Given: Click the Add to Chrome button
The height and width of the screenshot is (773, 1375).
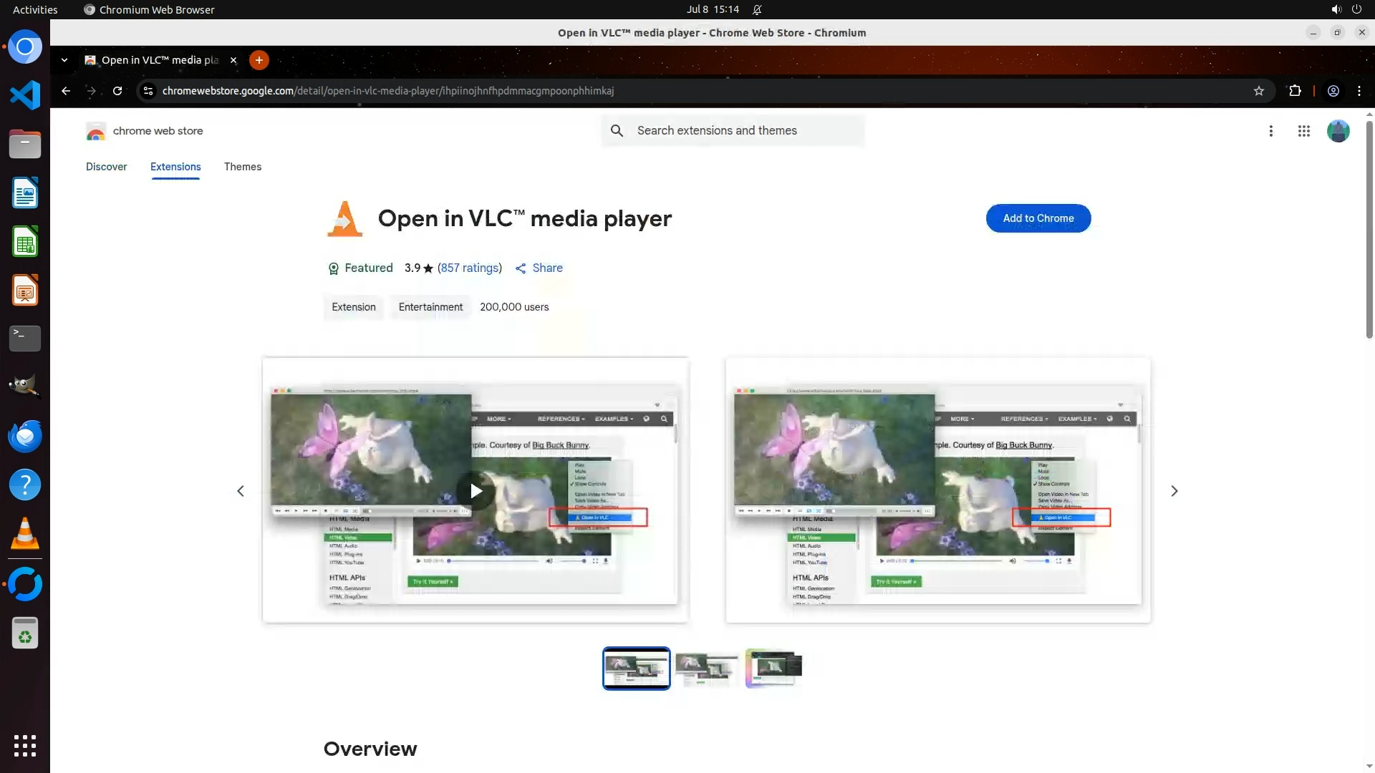Looking at the screenshot, I should pyautogui.click(x=1038, y=218).
